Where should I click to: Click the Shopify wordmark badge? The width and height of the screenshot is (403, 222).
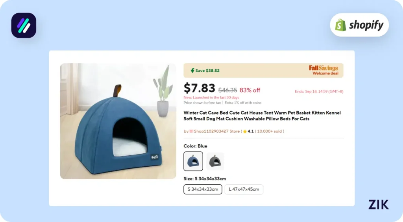359,25
